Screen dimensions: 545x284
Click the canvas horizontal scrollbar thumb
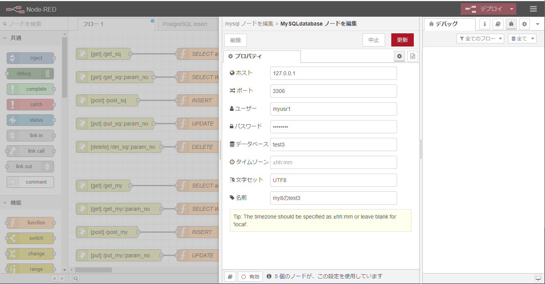[93, 269]
